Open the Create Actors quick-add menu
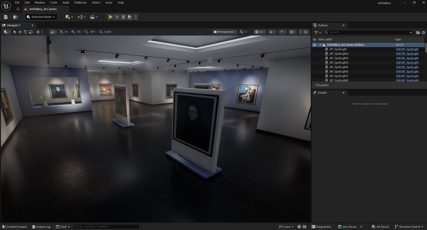Image resolution: width=427 pixels, height=230 pixels. pyautogui.click(x=68, y=17)
